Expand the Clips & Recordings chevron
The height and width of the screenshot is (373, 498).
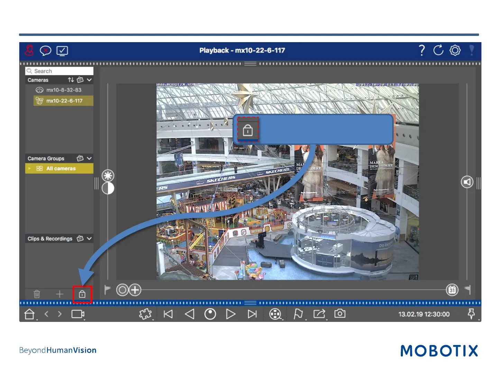89,239
